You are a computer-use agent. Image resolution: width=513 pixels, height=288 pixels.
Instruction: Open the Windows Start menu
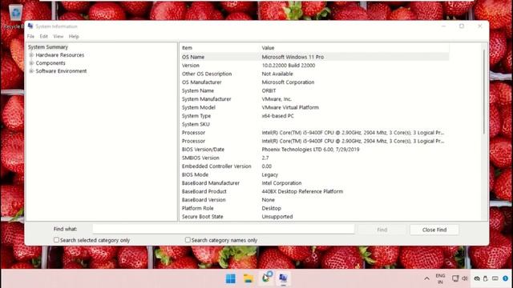pyautogui.click(x=231, y=278)
